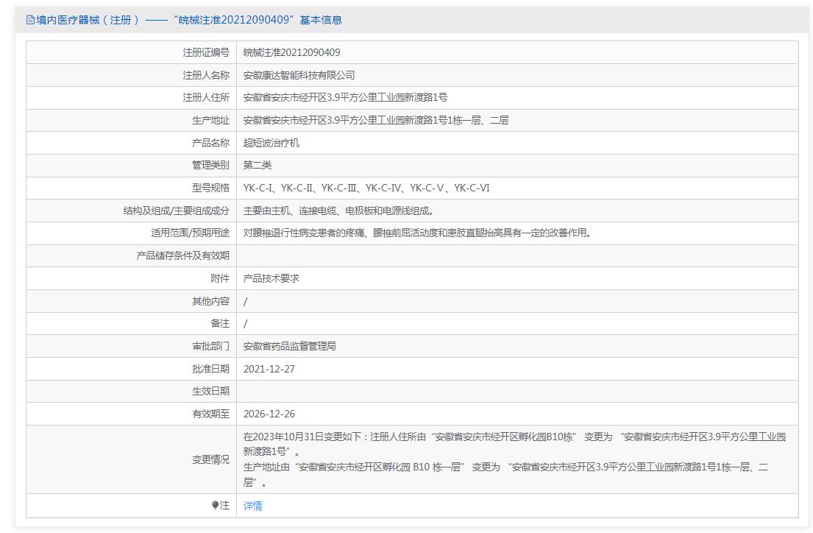Select the 产品技术要求 attachment value

271,278
